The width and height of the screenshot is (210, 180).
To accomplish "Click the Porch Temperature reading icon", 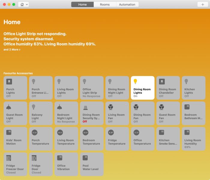I will click(34, 133).
